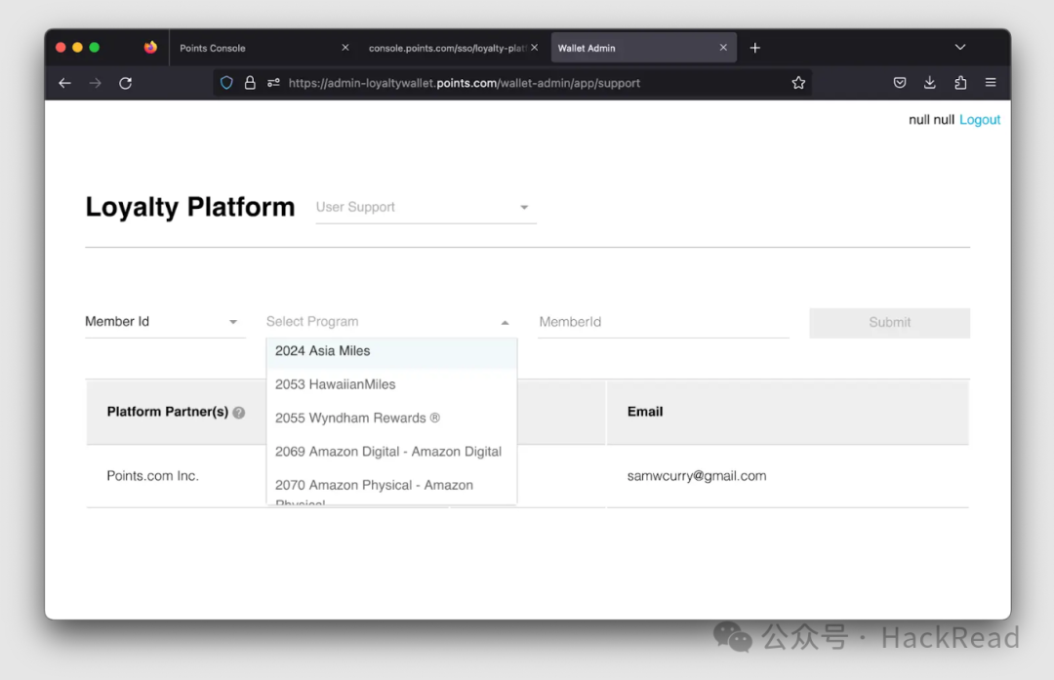1054x680 pixels.
Task: Go back with the browser back arrow
Action: click(x=64, y=83)
